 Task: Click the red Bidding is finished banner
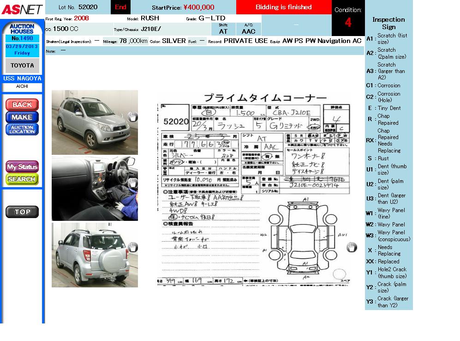[284, 7]
